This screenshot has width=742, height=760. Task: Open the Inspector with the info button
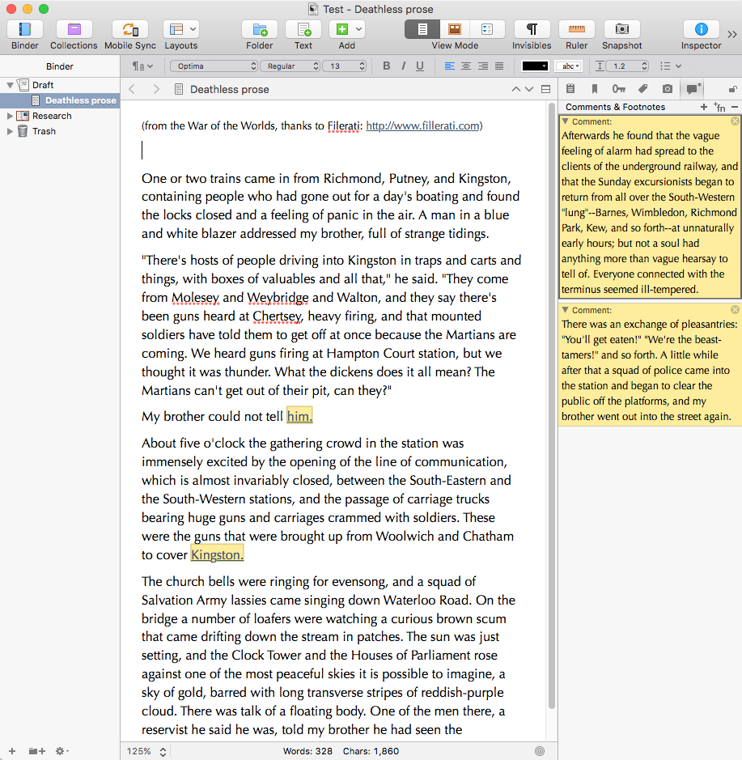click(x=701, y=30)
